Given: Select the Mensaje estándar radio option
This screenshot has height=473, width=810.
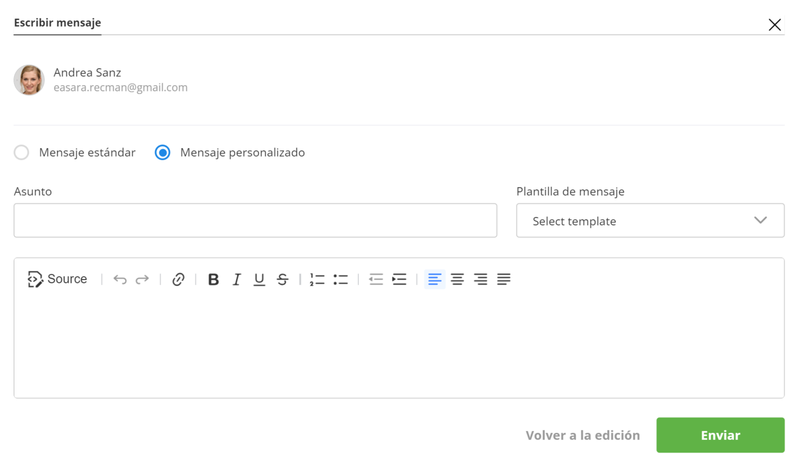Looking at the screenshot, I should [x=22, y=152].
